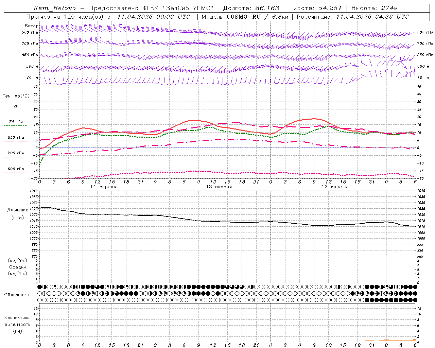The image size is (435, 348).
Task: Click the 12 апреля date label
Action: [219, 187]
